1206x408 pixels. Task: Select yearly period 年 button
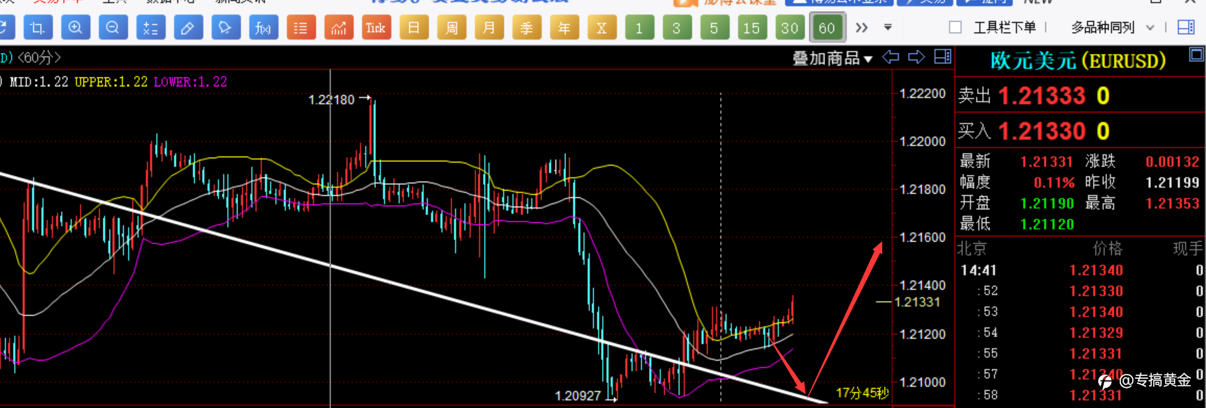pos(564,28)
